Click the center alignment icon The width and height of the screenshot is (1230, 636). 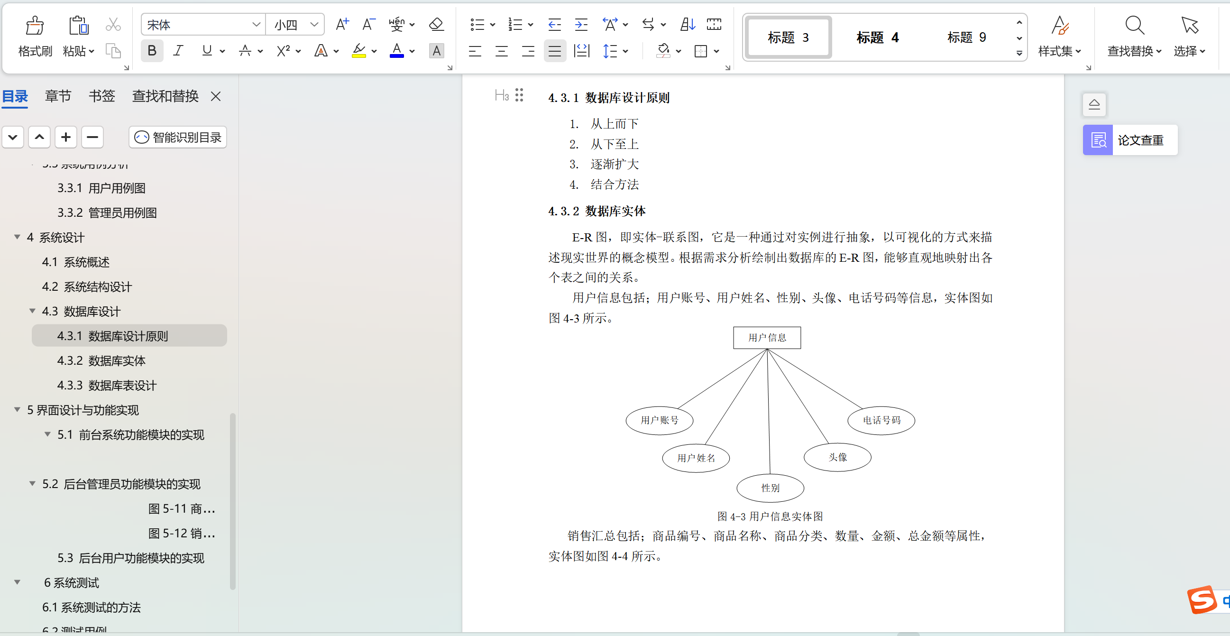[501, 51]
